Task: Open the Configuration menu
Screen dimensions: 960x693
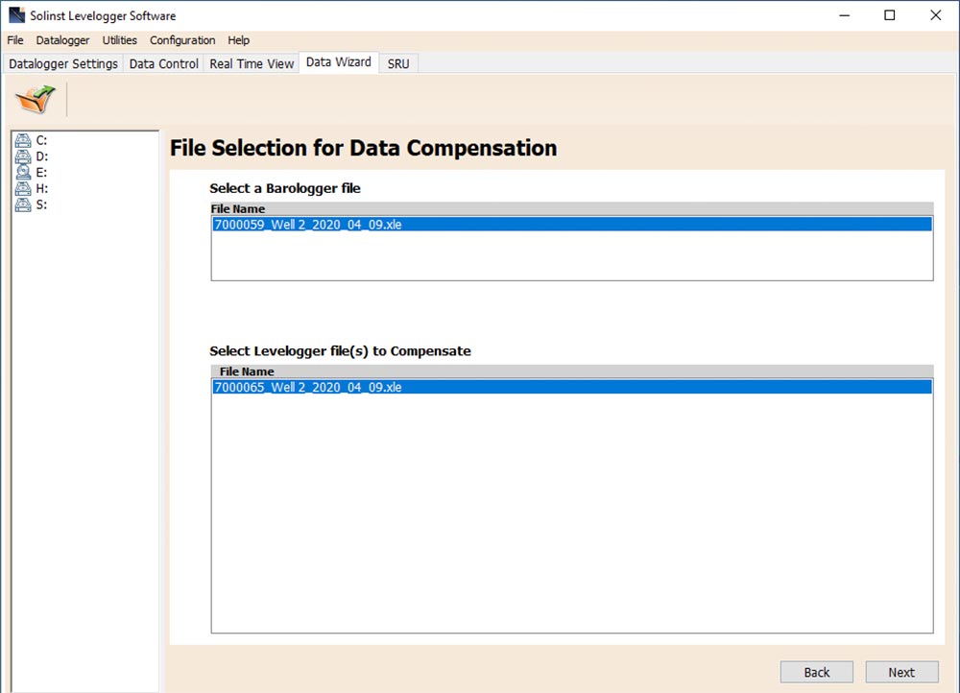Action: (x=181, y=40)
